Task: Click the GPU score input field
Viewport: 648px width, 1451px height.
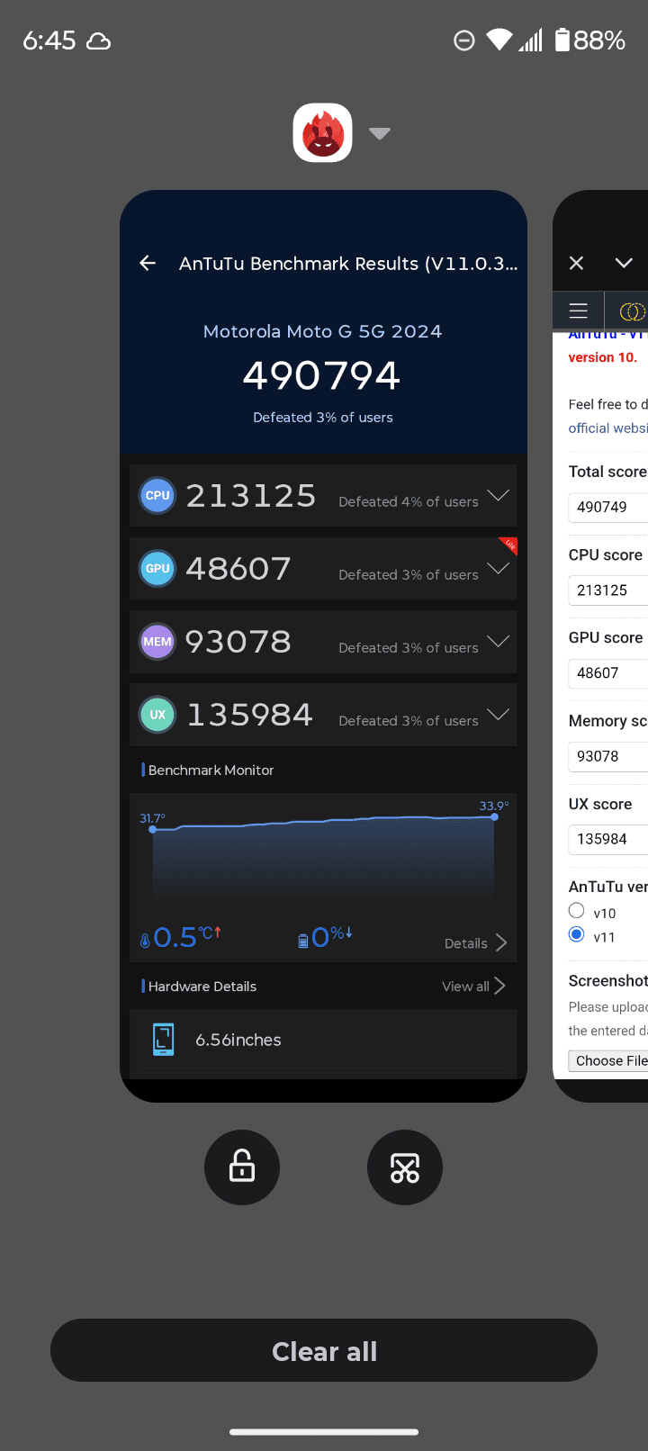Action: 607,673
